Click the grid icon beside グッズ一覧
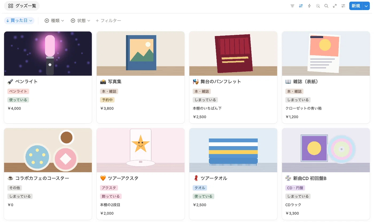The image size is (374, 222). (11, 6)
